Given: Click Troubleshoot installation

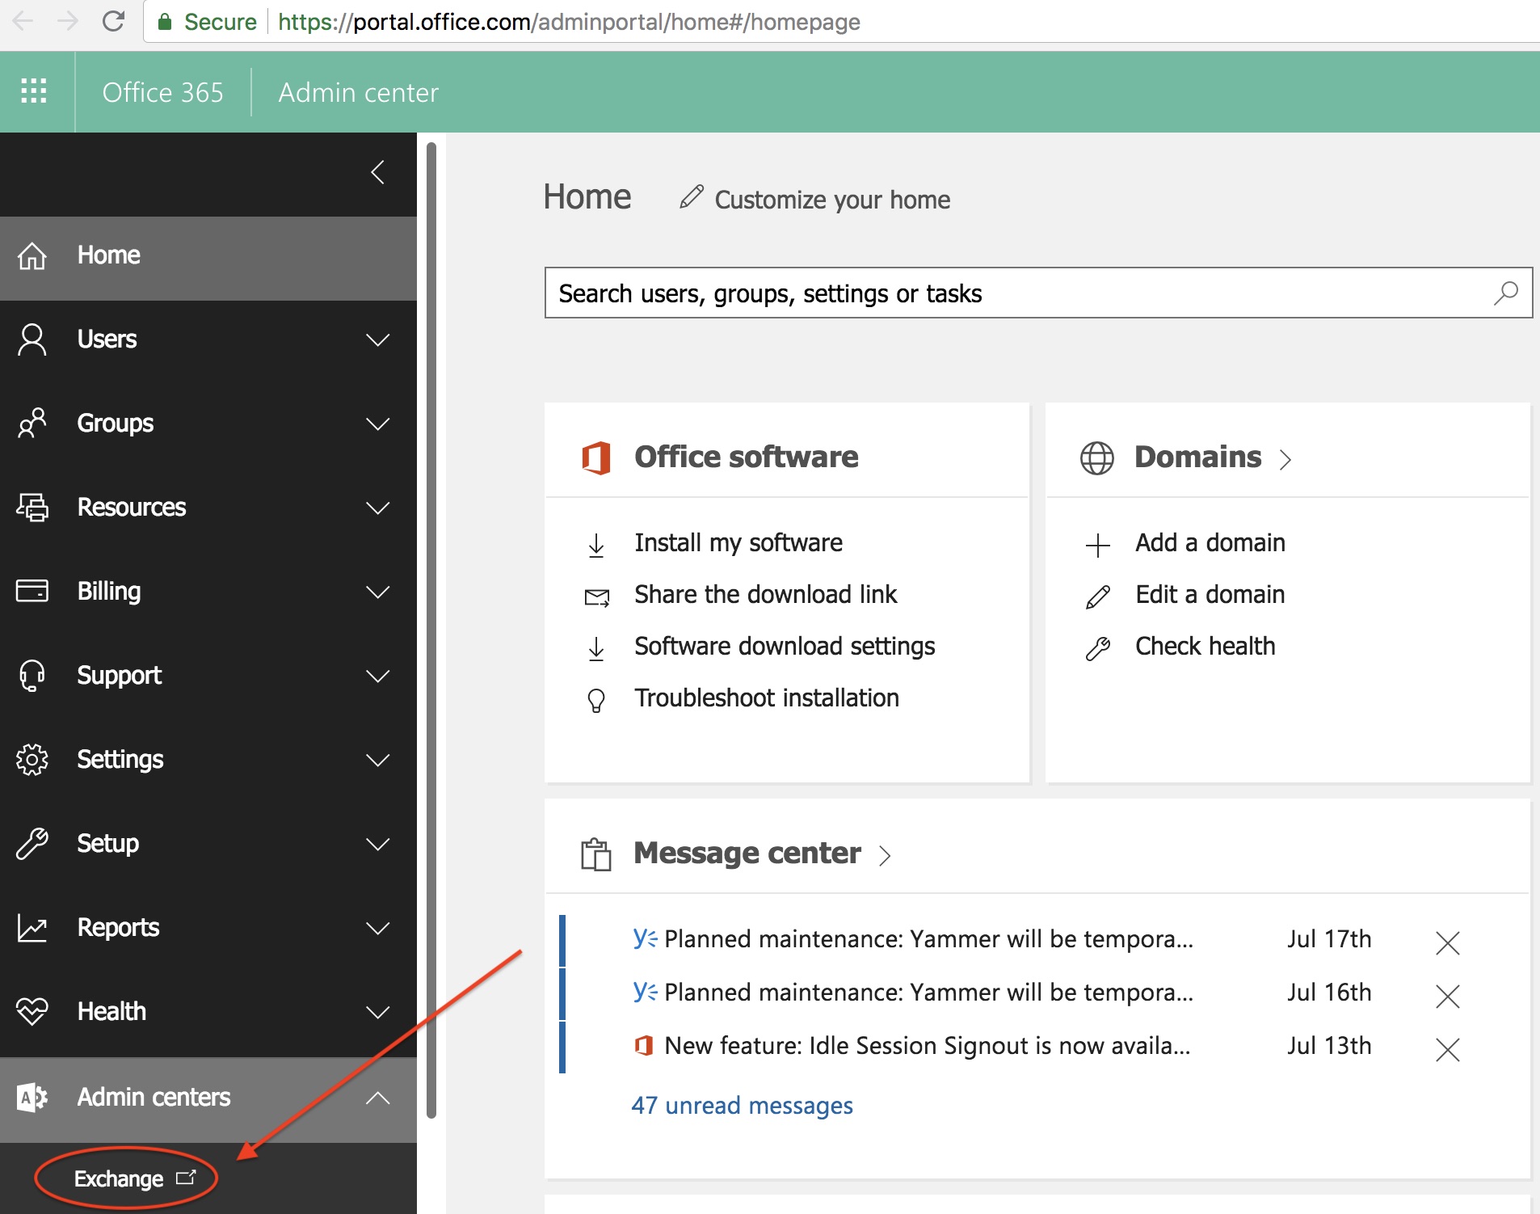Looking at the screenshot, I should coord(767,698).
